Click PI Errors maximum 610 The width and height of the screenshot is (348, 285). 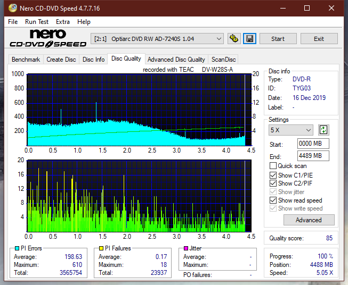(x=77, y=265)
